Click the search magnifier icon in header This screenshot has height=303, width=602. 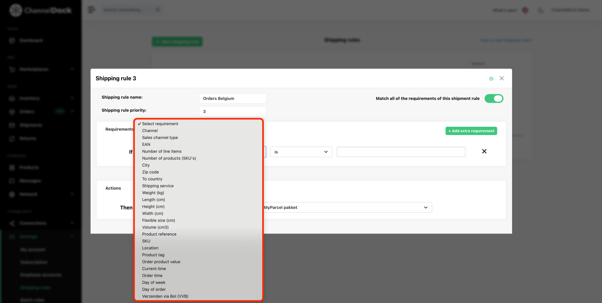[158, 10]
